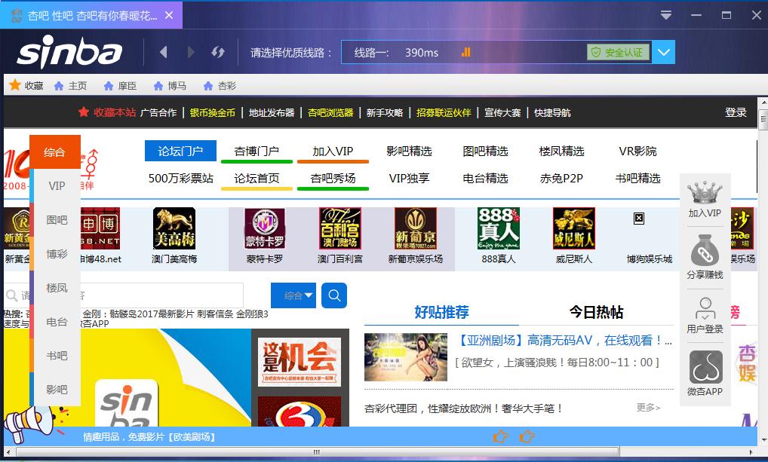Go back with the browser back arrow
Viewport: 768px width, 462px height.
click(164, 52)
